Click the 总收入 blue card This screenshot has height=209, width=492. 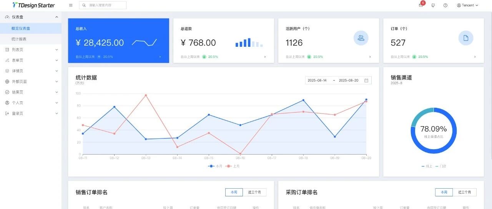click(x=118, y=41)
